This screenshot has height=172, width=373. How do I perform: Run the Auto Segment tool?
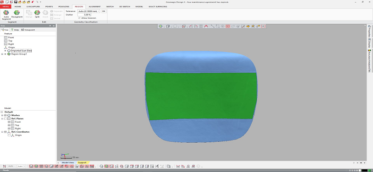(6, 15)
